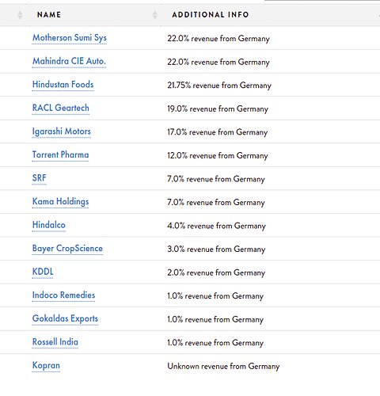The height and width of the screenshot is (396, 380).
Task: Select Mahindra CIE's 22.0% revenue cell
Action: (218, 62)
